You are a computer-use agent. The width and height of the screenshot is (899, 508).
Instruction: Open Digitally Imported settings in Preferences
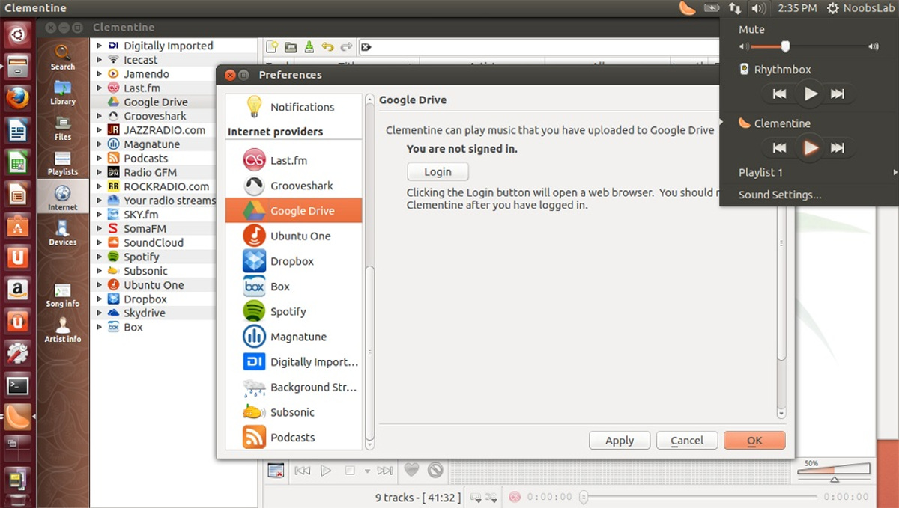click(x=294, y=362)
